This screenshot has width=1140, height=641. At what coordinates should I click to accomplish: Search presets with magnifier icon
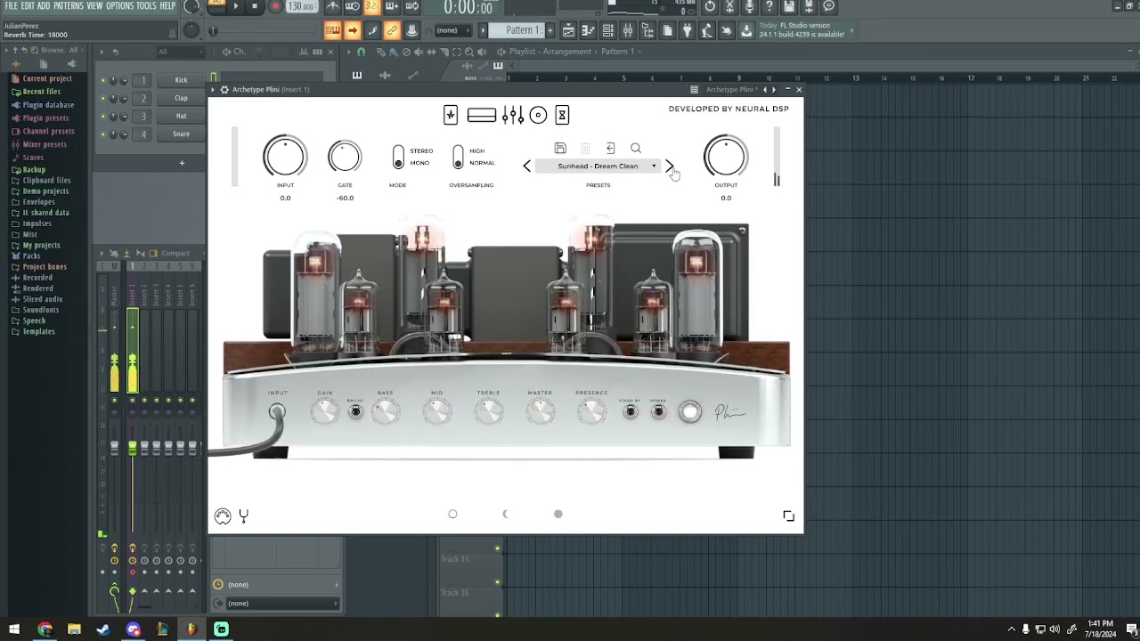coord(635,148)
